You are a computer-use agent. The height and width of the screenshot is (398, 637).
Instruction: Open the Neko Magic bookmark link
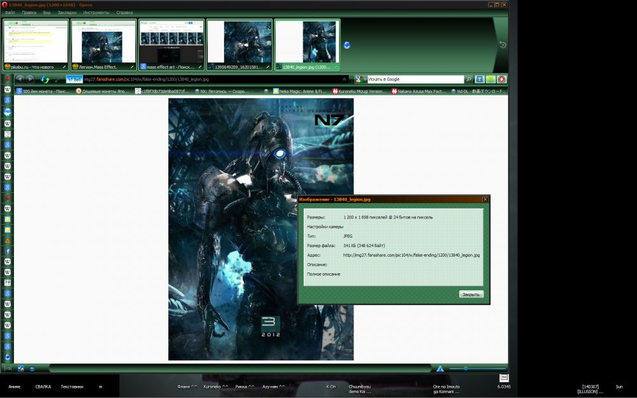[x=299, y=91]
